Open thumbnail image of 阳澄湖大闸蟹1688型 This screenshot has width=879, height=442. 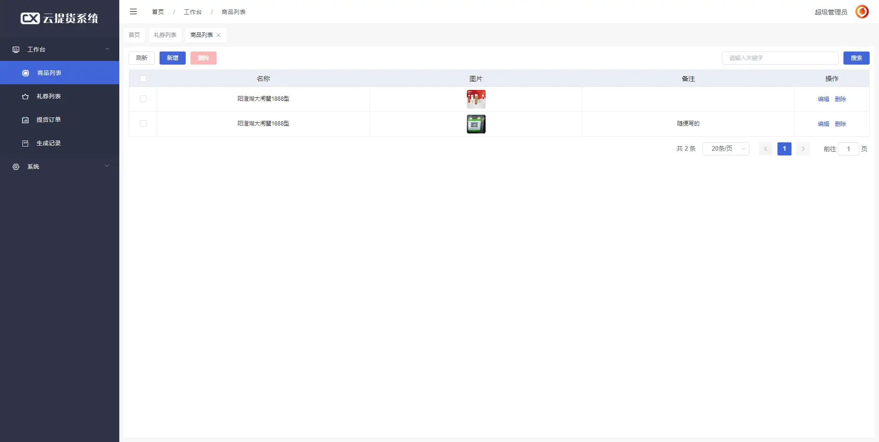point(476,124)
